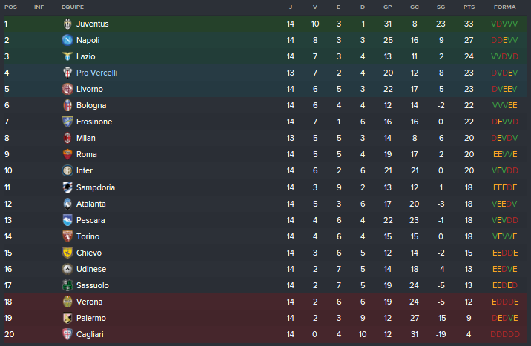Sort table by PTS column header
Screen dimensions: 531x346
pos(469,7)
